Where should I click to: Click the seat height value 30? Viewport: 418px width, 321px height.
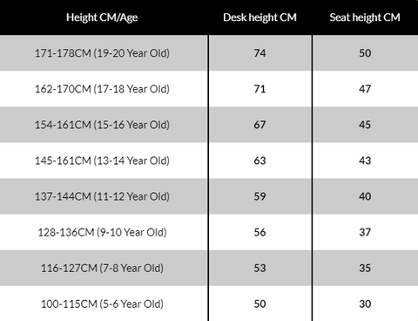[365, 304]
